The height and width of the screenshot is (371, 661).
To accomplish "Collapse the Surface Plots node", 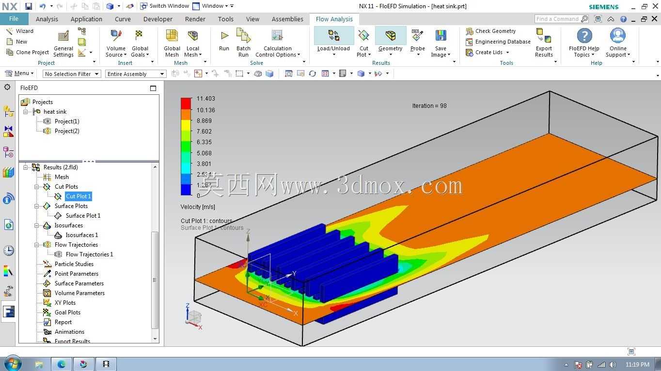I will click(x=37, y=206).
